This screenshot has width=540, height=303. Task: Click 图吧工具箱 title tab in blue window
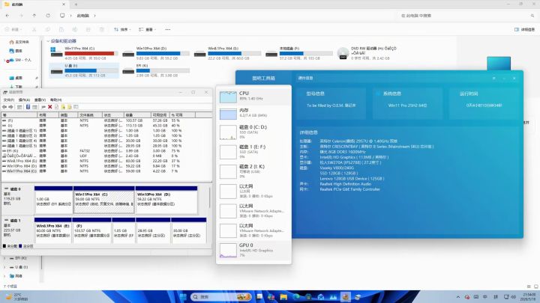[263, 79]
